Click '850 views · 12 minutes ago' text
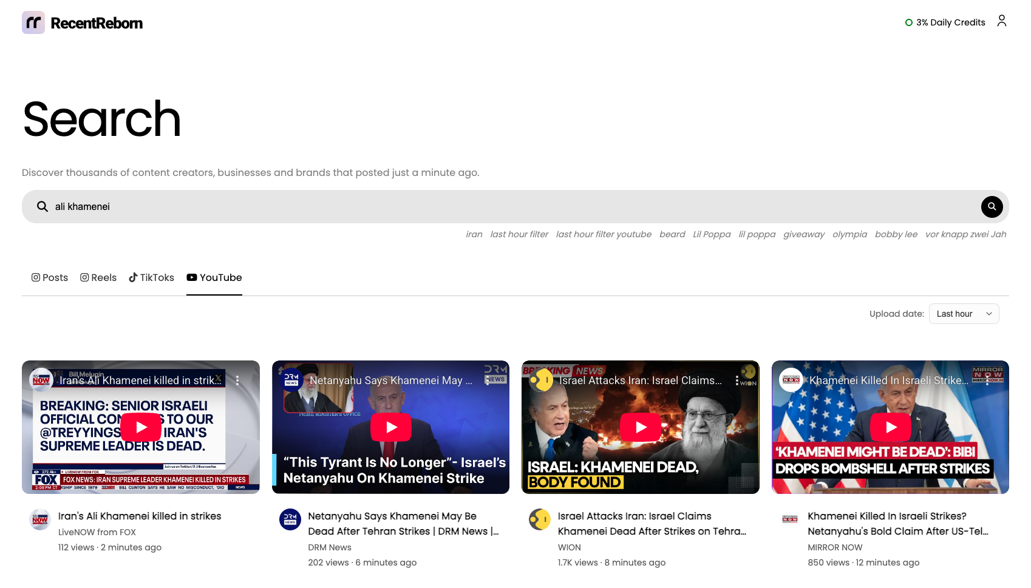1031x588 pixels. coord(863,563)
